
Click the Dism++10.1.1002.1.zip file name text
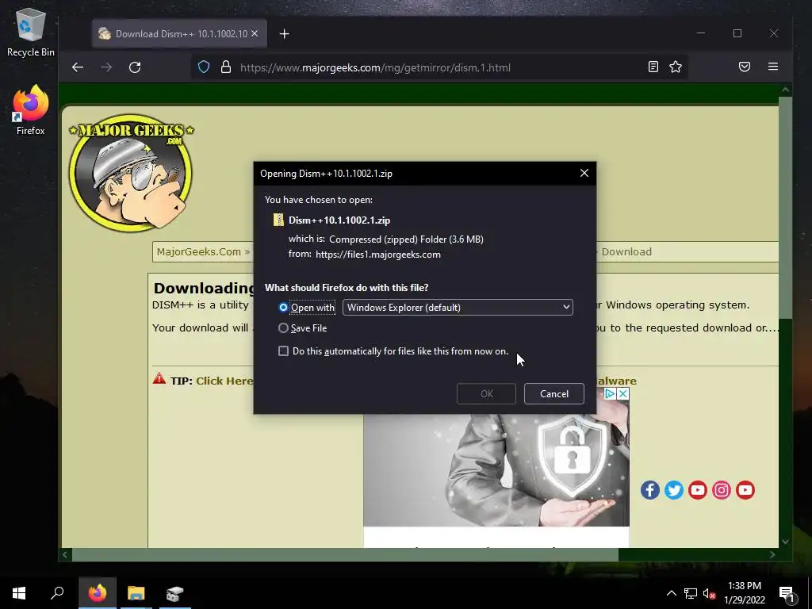click(x=339, y=220)
